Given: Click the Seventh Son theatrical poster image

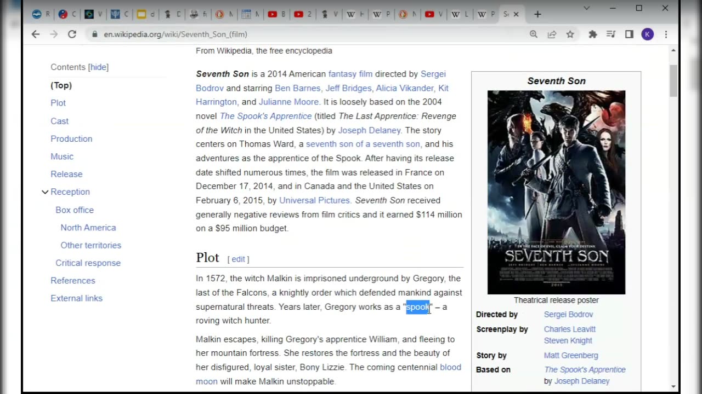Looking at the screenshot, I should click(556, 192).
